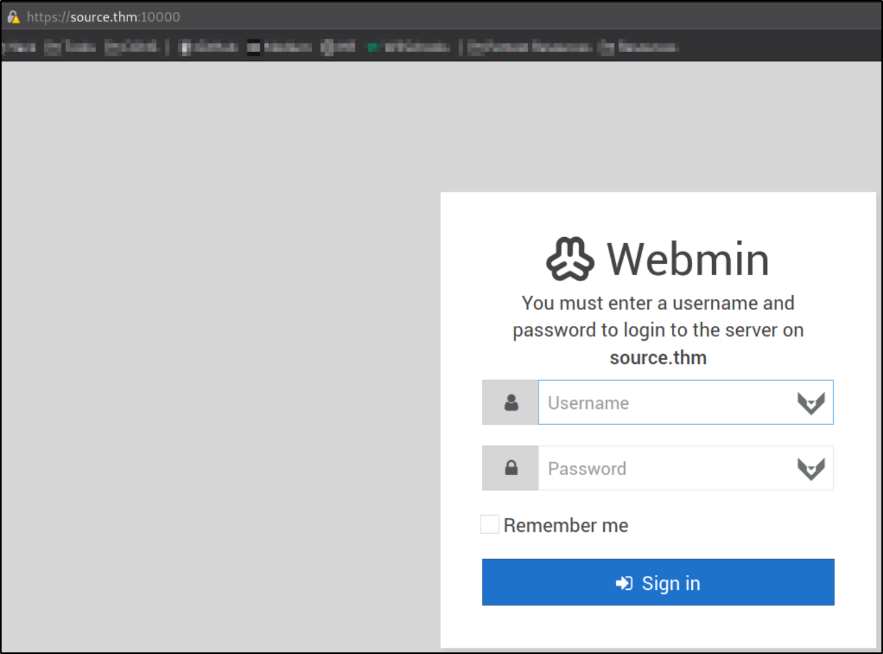Viewport: 883px width, 654px height.
Task: Click the "Webmin" heading text
Action: tap(688, 259)
